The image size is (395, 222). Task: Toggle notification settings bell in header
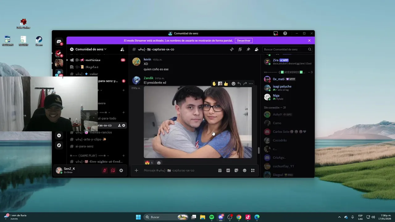pos(240,49)
